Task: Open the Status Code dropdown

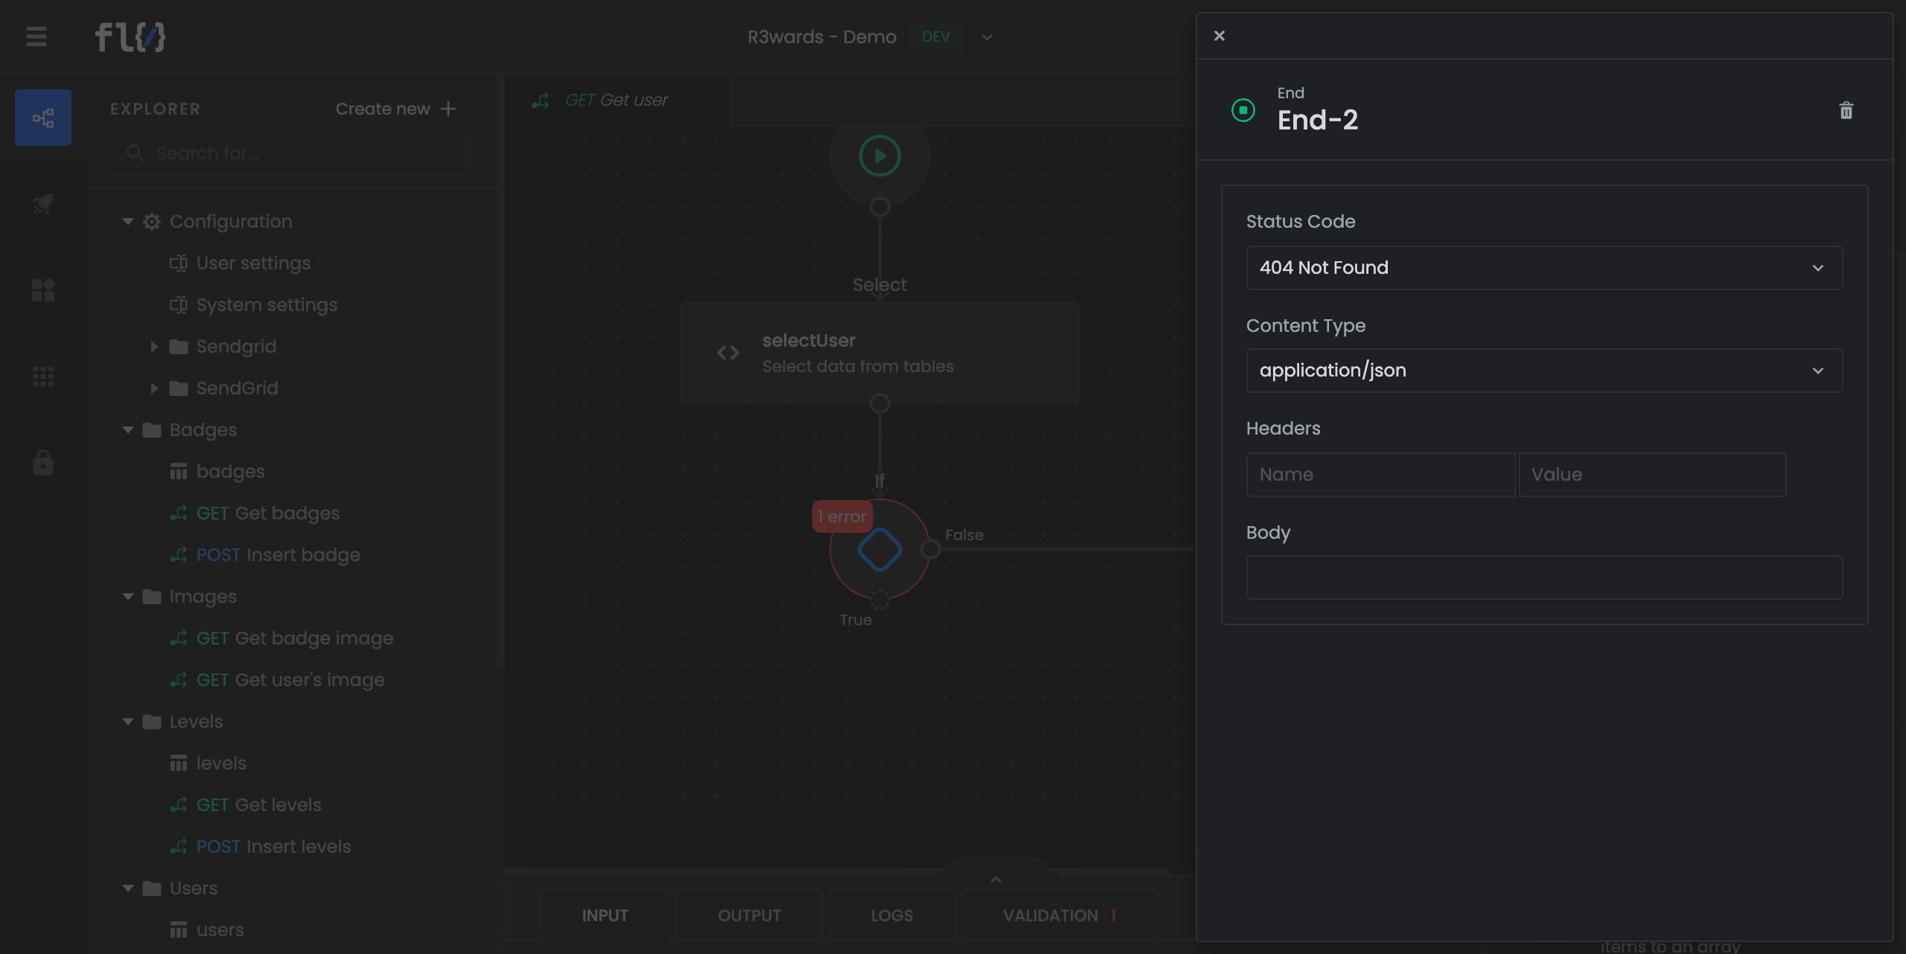Action: (x=1544, y=268)
